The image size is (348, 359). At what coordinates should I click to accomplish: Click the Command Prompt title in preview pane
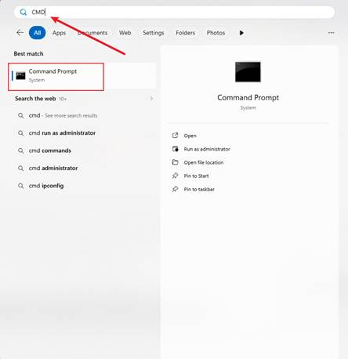[x=248, y=98]
